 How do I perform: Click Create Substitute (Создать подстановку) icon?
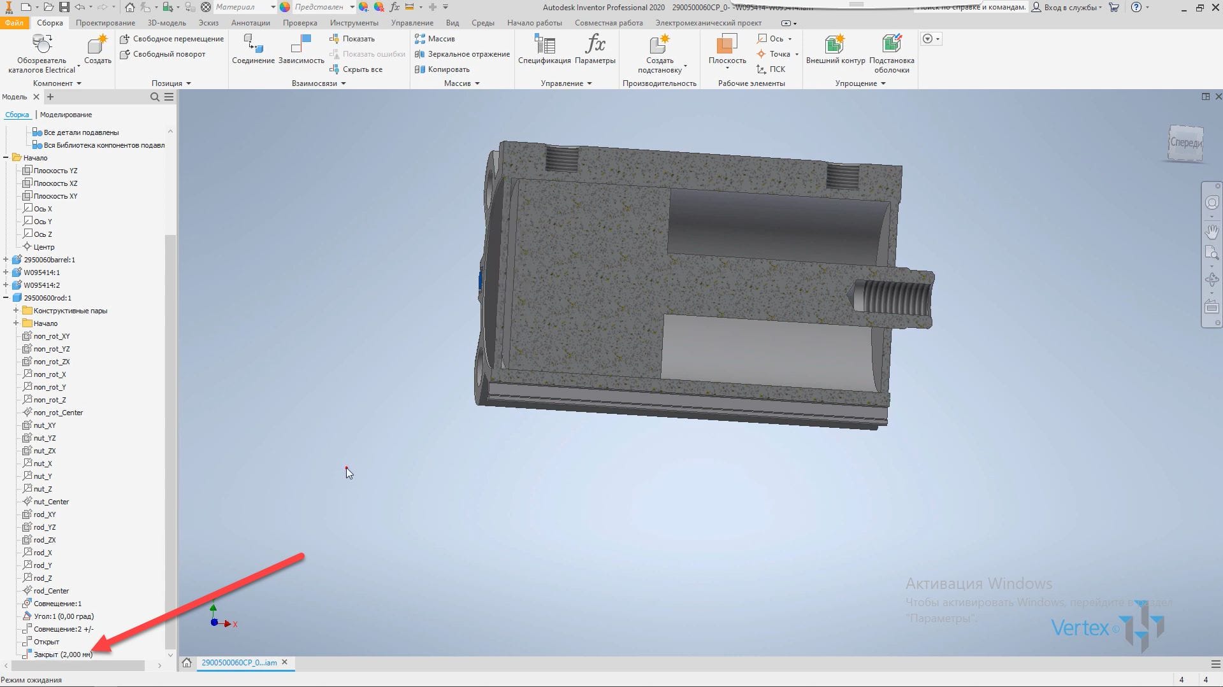pyautogui.click(x=660, y=45)
